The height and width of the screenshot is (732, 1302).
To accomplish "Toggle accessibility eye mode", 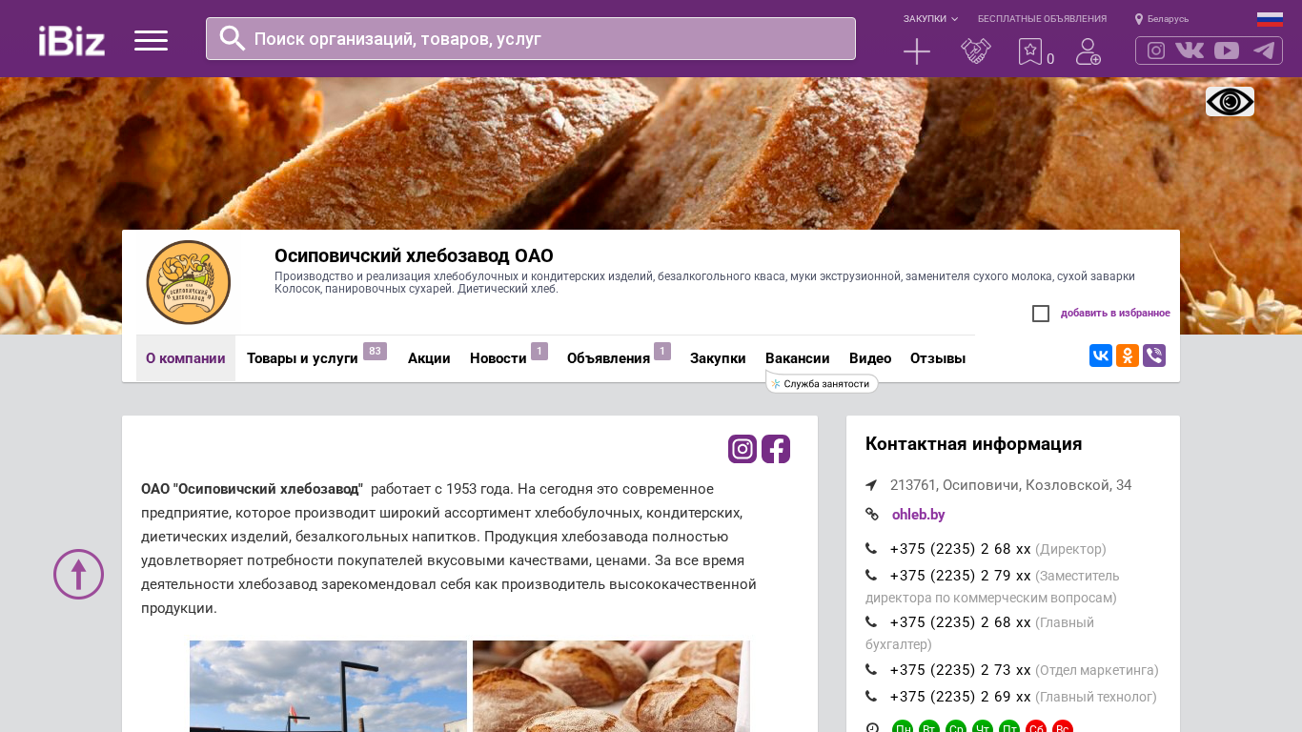I will tap(1230, 101).
